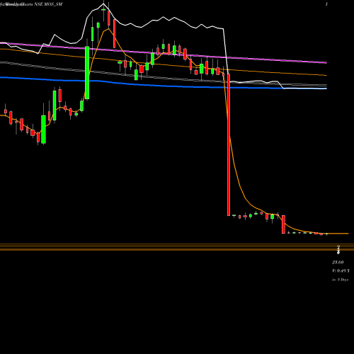Click the tallest green breakout candlestick
This screenshot has height=354, width=354.
coord(87,73)
